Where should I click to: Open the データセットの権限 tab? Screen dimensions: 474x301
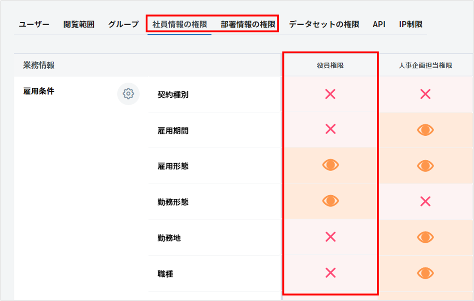pyautogui.click(x=324, y=24)
